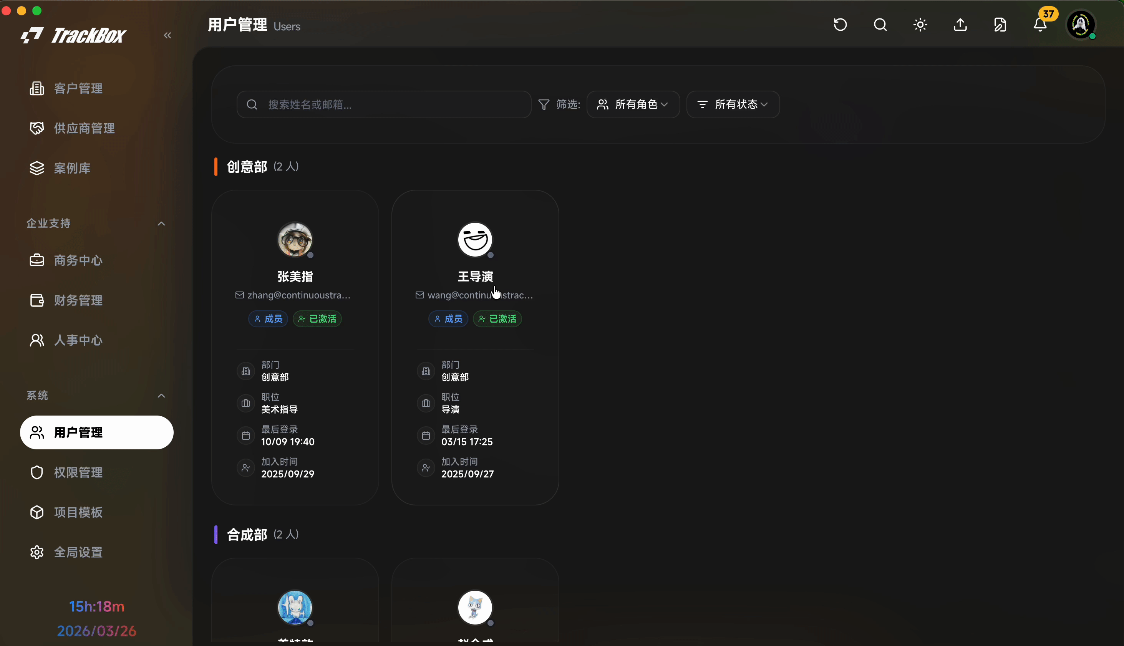Click position briefcase icon on 张美指 card
The image size is (1124, 646).
click(x=246, y=404)
